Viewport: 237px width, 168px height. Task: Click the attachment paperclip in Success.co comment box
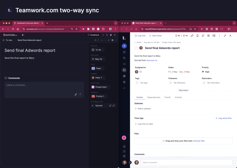click(76, 94)
